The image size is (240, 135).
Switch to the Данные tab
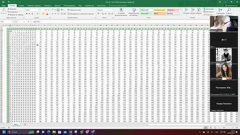[x=57, y=6]
